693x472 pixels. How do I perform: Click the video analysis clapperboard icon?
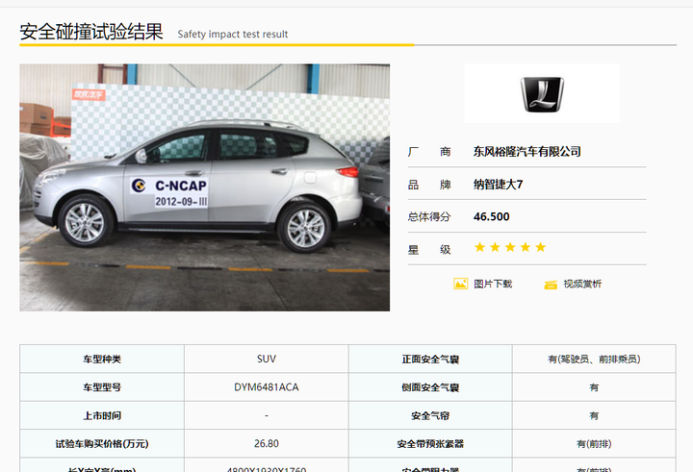pyautogui.click(x=551, y=285)
